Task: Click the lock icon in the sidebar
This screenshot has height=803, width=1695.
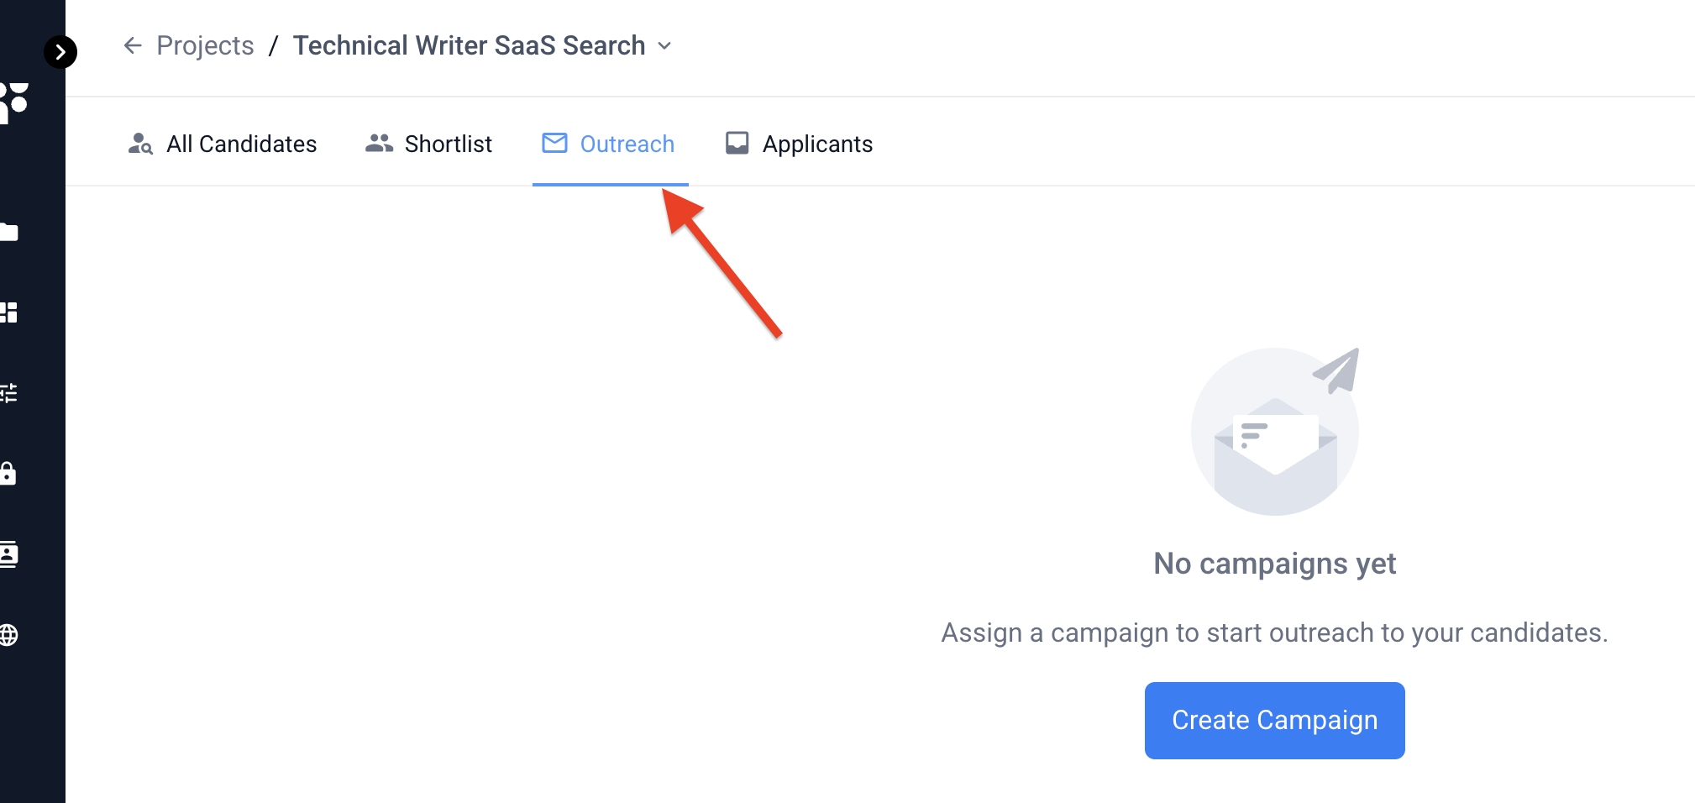Action: pos(8,473)
